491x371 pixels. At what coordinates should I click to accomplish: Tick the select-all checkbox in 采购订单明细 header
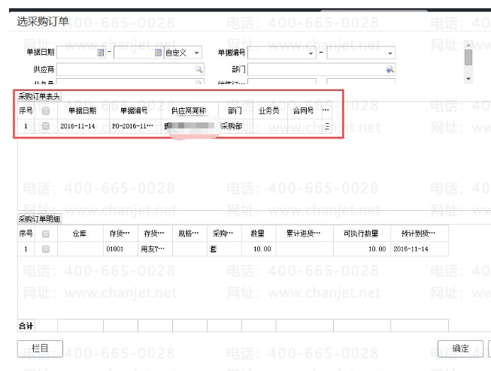(x=46, y=234)
